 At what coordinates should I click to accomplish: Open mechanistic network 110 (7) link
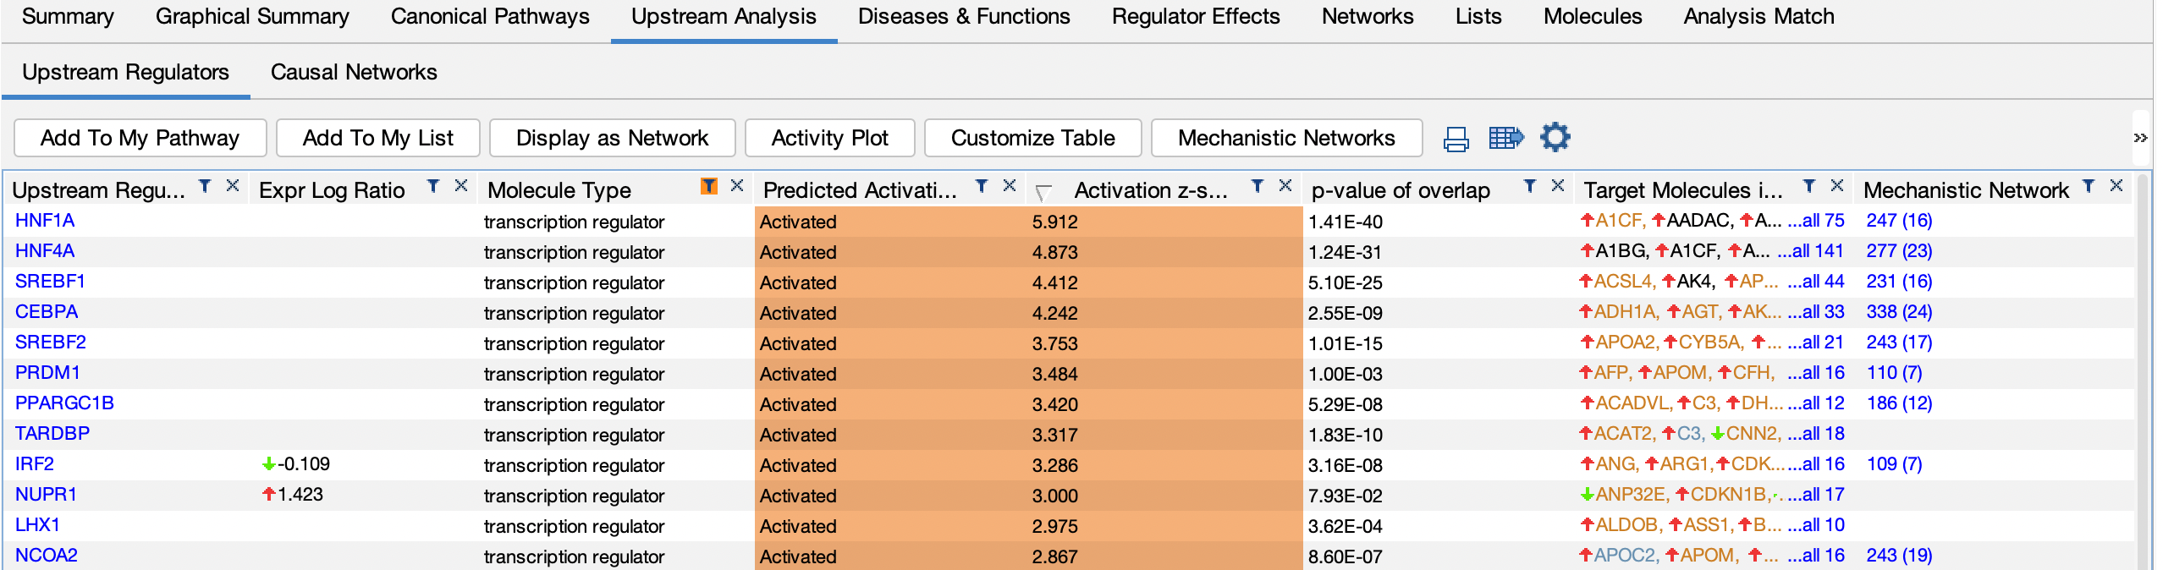1895,373
